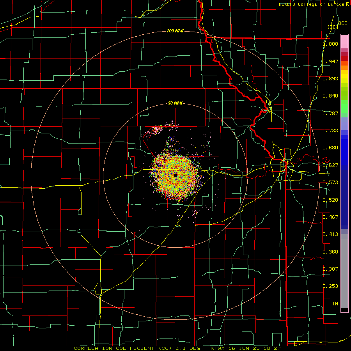Click the 50 NMI range ring label
351x351 pixels.
175,103
